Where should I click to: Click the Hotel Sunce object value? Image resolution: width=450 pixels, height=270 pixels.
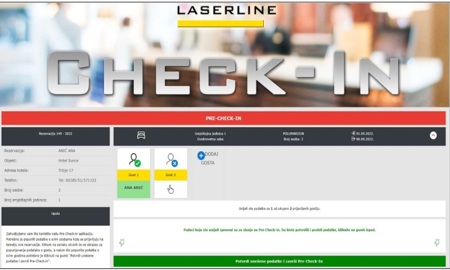point(68,161)
